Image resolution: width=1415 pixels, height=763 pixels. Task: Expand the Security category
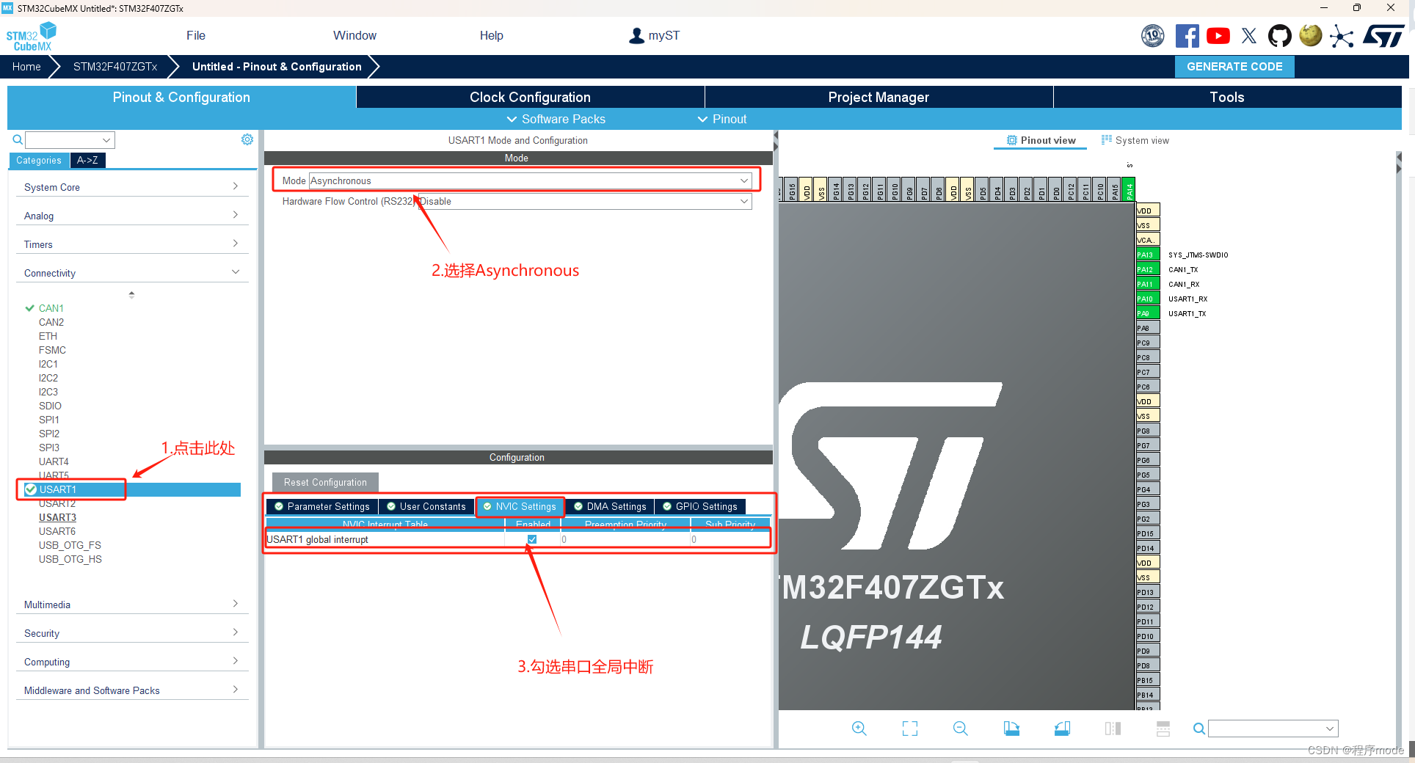132,633
